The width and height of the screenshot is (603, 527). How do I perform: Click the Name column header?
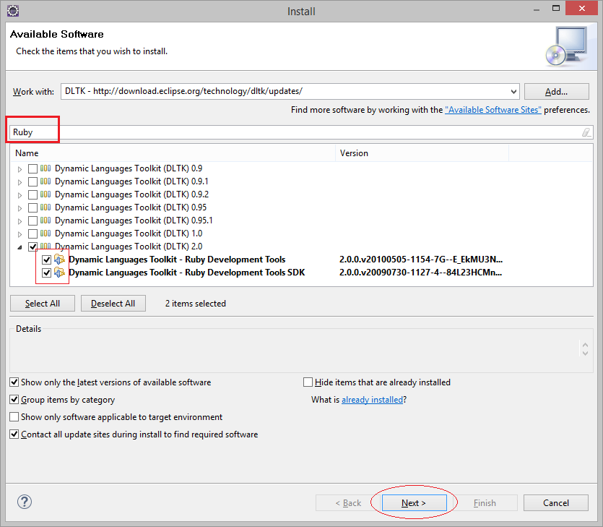173,153
